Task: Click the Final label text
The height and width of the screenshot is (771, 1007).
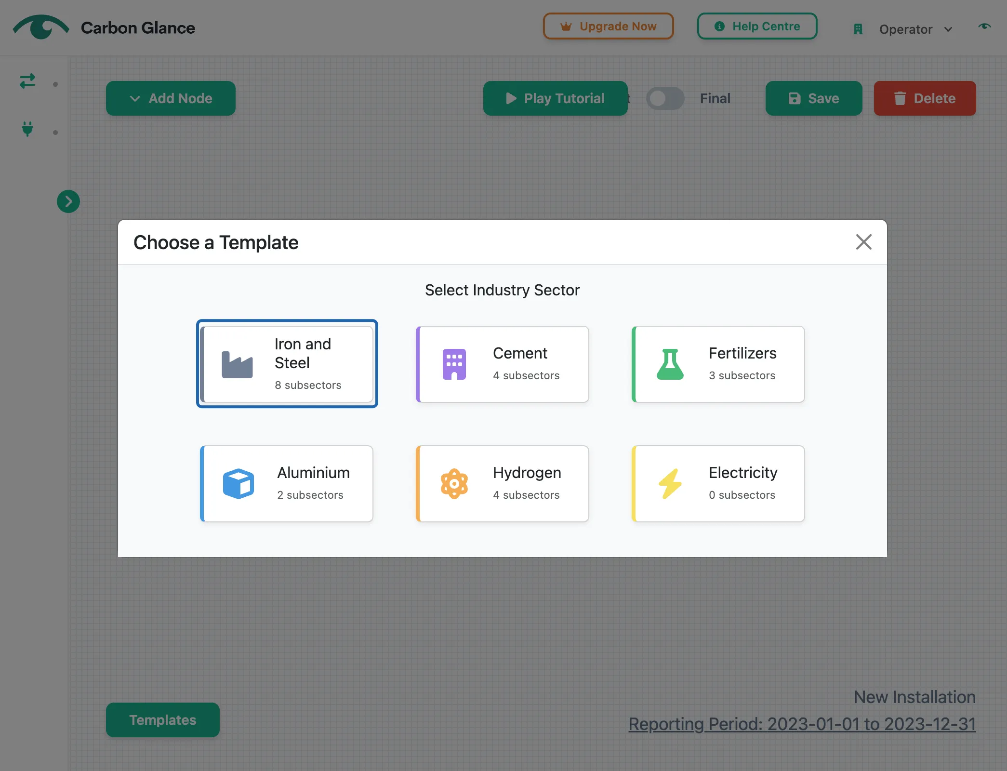Action: pyautogui.click(x=715, y=98)
